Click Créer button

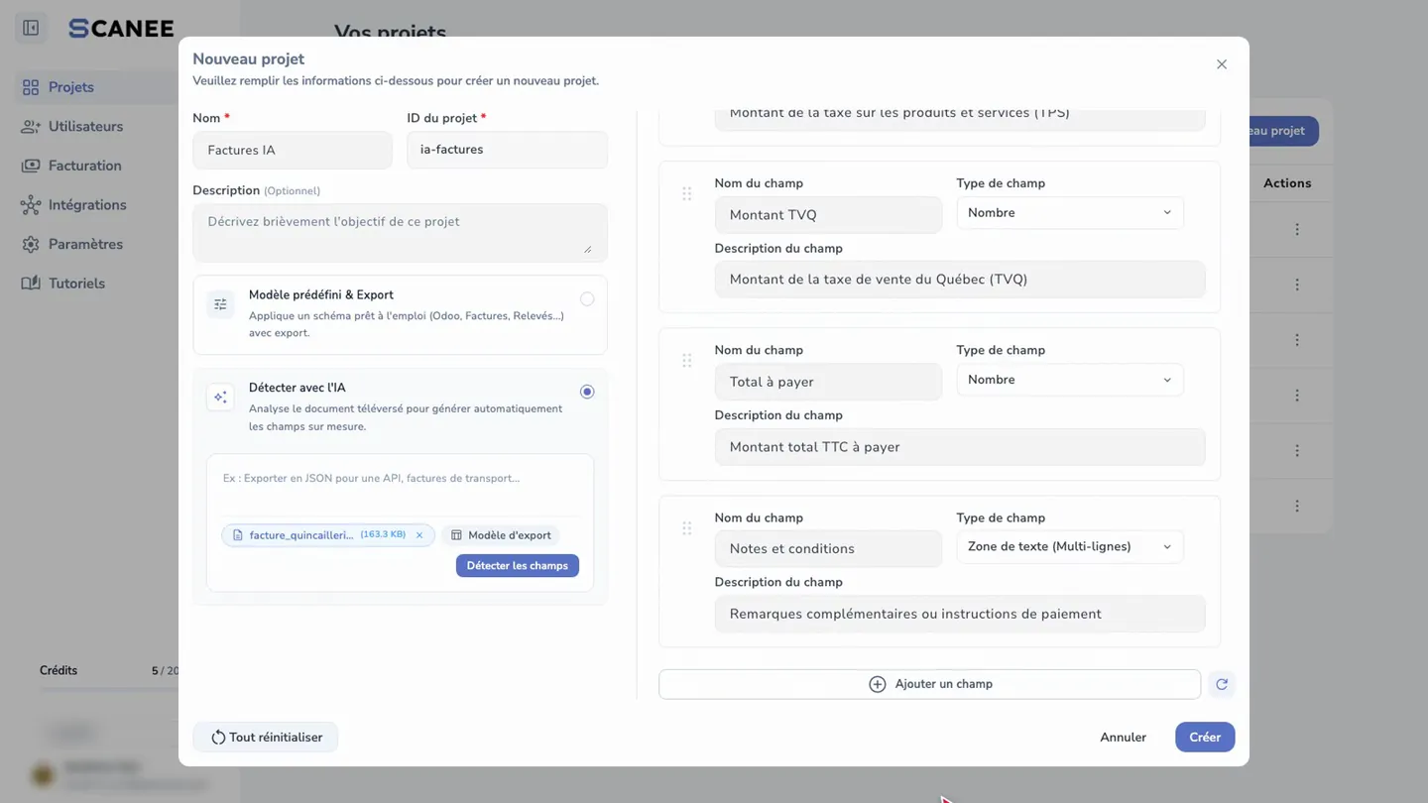[1205, 738]
